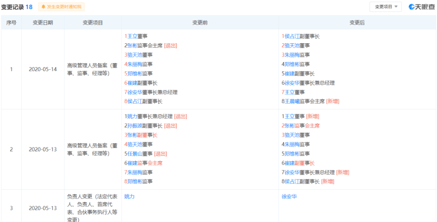Click the 变更项目 table column header
The width and height of the screenshot is (437, 222).
click(x=93, y=23)
